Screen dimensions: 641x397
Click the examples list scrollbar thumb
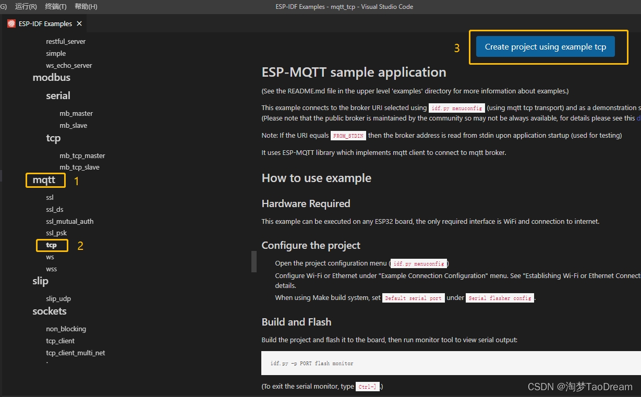coord(254,261)
